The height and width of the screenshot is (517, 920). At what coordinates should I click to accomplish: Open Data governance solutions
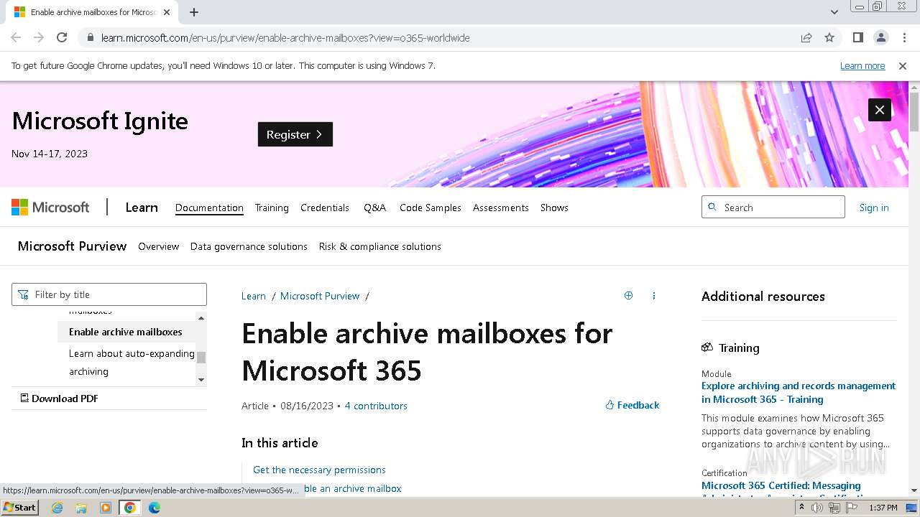coord(249,246)
